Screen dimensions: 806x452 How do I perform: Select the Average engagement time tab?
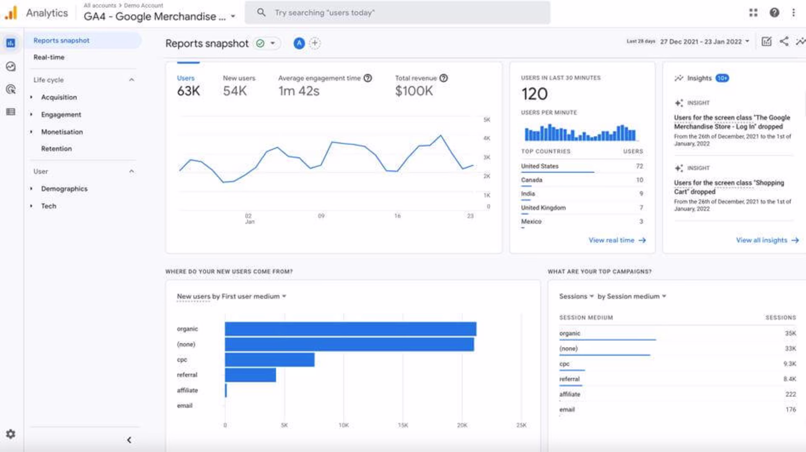coord(325,86)
